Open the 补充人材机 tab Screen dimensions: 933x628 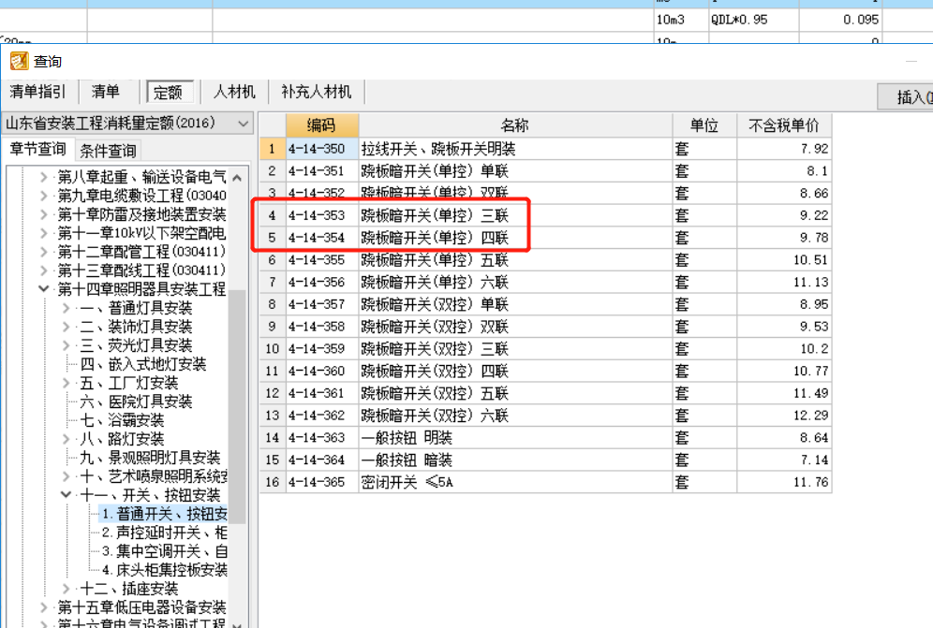click(x=316, y=92)
